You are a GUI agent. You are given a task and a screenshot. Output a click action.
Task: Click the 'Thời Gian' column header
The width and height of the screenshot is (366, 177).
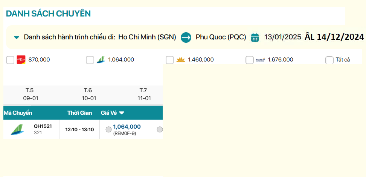click(x=80, y=113)
